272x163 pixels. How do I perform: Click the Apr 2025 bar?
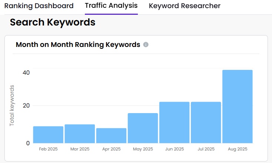(x=111, y=136)
